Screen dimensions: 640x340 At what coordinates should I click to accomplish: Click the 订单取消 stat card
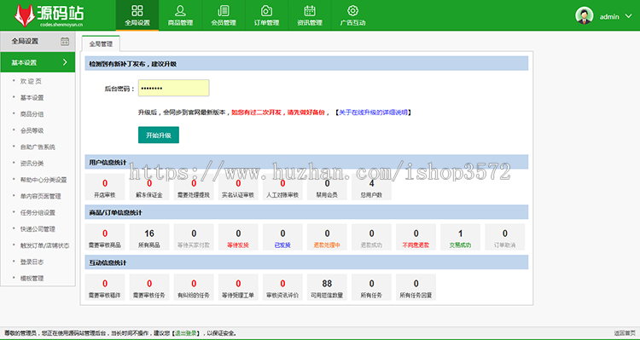pos(505,237)
